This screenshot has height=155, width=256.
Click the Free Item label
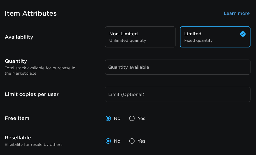click(17, 118)
